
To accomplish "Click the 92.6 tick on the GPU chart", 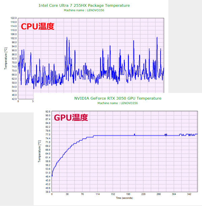I will (x=47, y=111).
